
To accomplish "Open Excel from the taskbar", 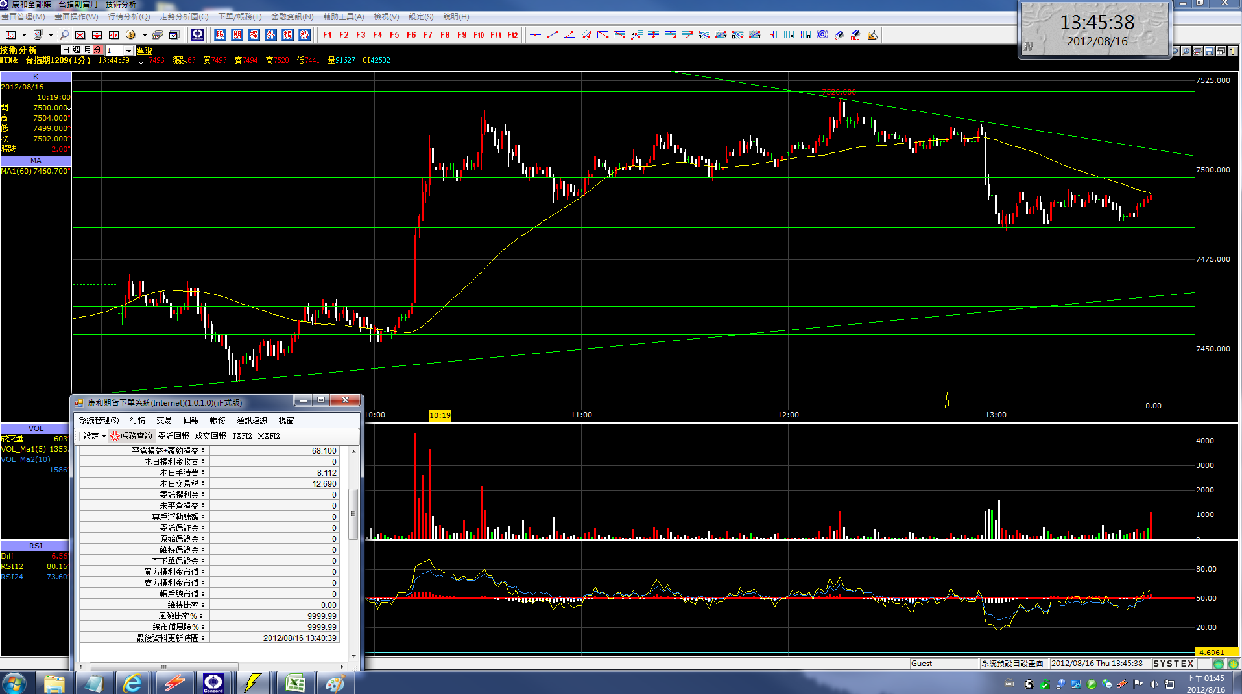I will point(296,683).
